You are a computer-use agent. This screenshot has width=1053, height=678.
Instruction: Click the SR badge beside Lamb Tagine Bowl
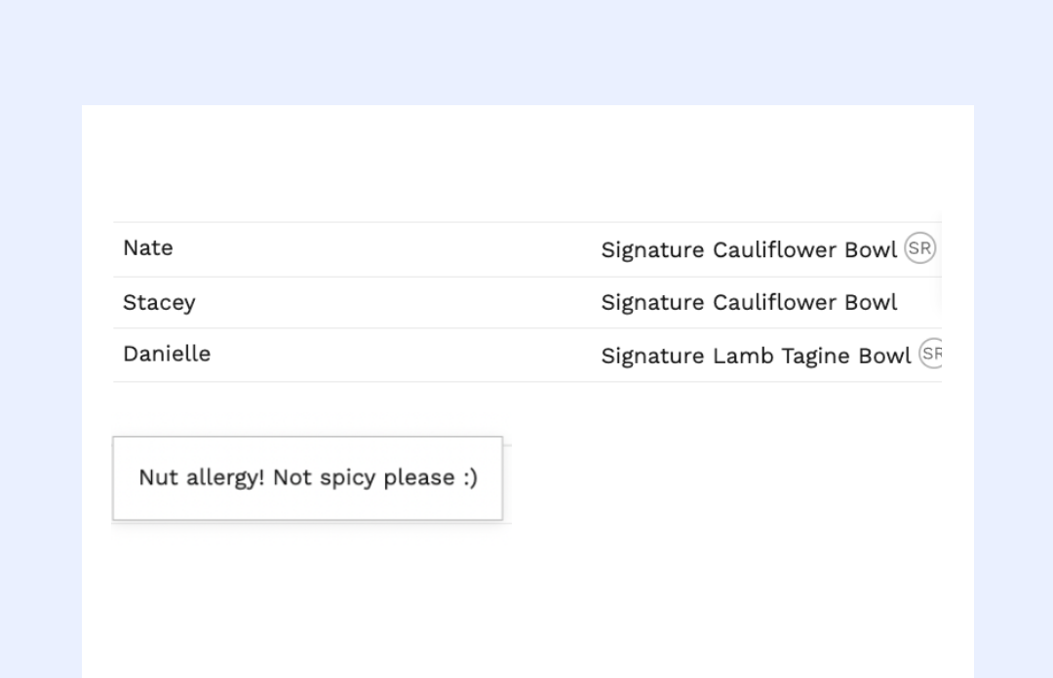pyautogui.click(x=932, y=353)
